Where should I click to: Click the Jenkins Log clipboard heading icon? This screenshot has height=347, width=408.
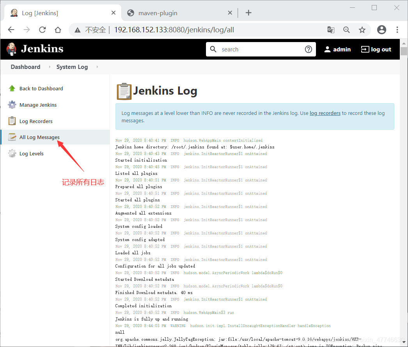(124, 92)
